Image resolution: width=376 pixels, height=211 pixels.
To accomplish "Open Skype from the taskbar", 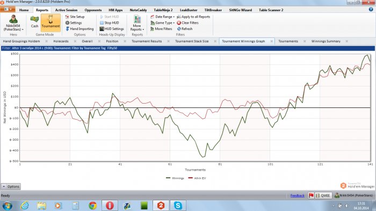I will [178, 206].
